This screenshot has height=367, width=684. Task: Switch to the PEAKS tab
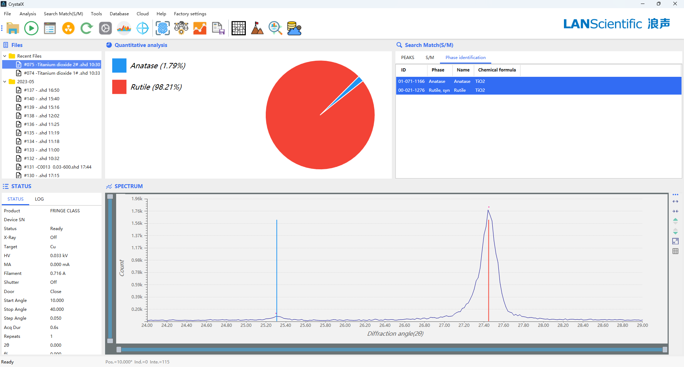pos(408,58)
